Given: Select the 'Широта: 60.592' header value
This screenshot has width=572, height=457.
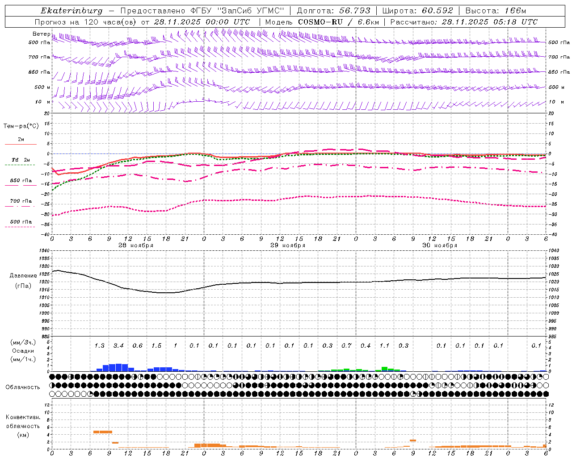Looking at the screenshot, I should pos(418,11).
